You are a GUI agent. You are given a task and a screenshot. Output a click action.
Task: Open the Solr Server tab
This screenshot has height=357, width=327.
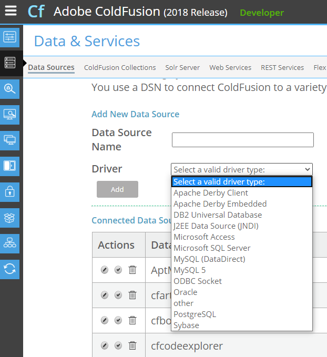coord(182,68)
